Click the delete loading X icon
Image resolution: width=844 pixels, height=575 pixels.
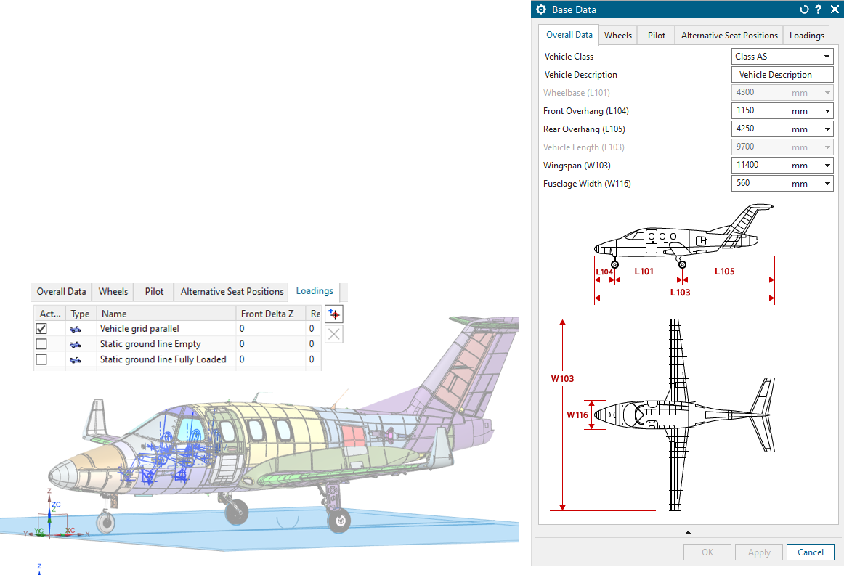click(333, 334)
